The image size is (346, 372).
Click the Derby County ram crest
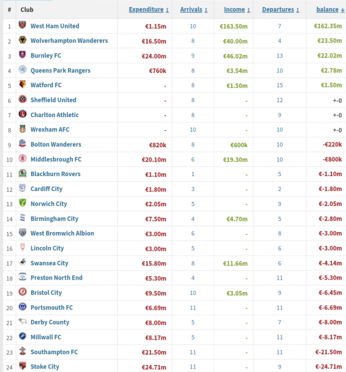pos(22,321)
